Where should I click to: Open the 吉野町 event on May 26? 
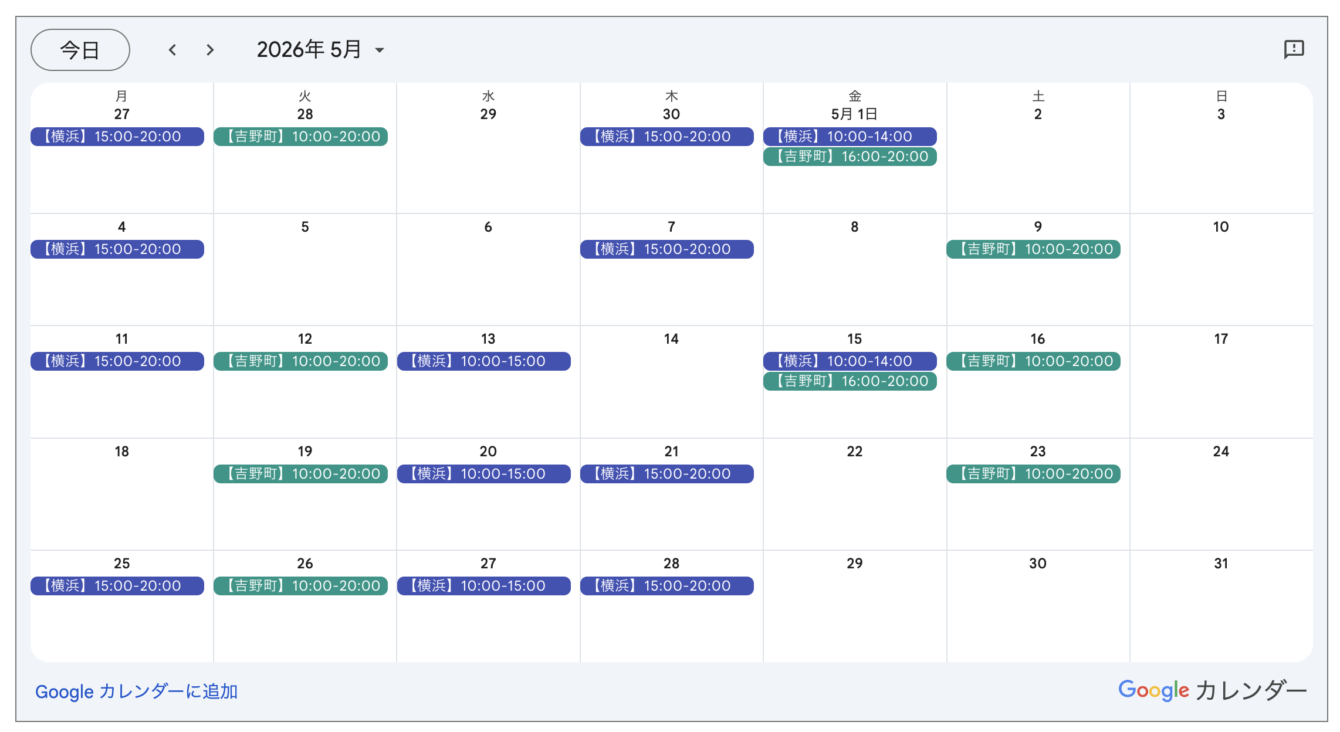[x=300, y=586]
